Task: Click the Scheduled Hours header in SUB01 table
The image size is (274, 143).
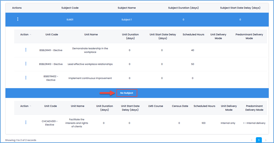Action: (192, 34)
